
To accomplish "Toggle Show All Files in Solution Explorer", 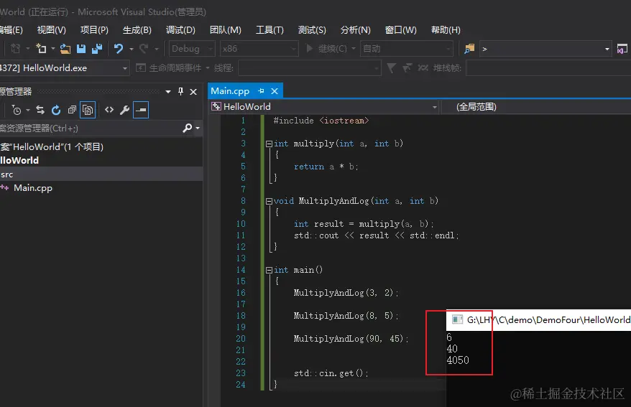I will pyautogui.click(x=88, y=110).
